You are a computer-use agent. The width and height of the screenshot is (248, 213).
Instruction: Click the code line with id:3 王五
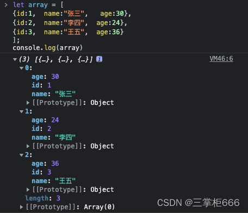click(x=68, y=32)
